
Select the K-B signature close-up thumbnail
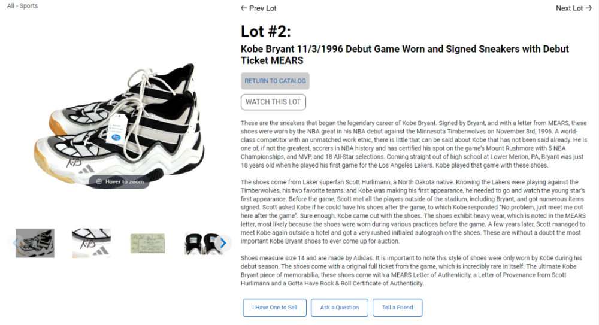pos(91,243)
